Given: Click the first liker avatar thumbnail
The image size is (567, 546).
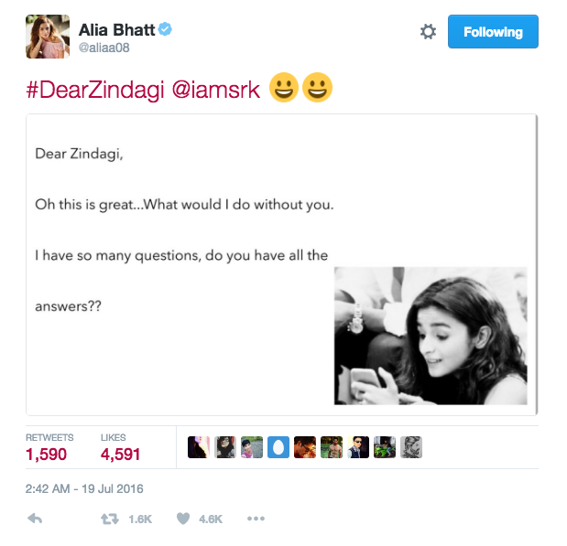Looking at the screenshot, I should click(199, 447).
